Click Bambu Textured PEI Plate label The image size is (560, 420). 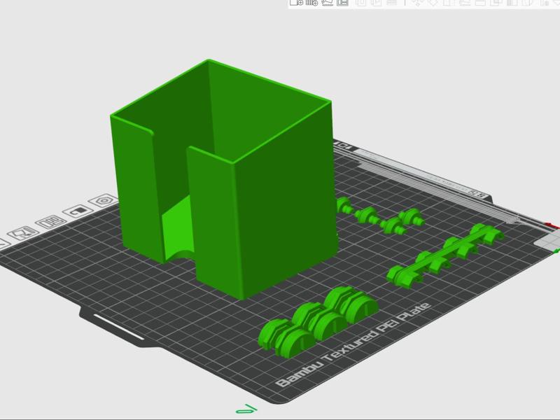pyautogui.click(x=353, y=345)
